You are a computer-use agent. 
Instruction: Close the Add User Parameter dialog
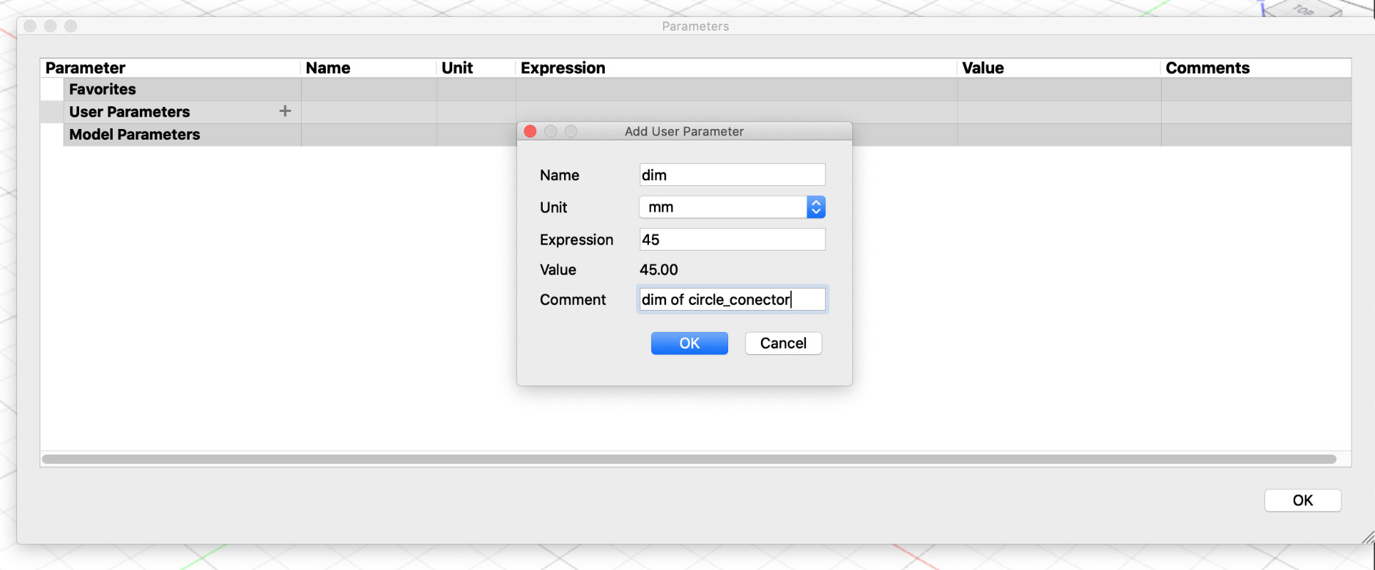(530, 131)
